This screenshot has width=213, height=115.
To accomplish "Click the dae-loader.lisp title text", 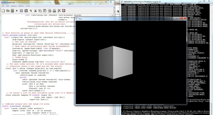I will [9, 2].
